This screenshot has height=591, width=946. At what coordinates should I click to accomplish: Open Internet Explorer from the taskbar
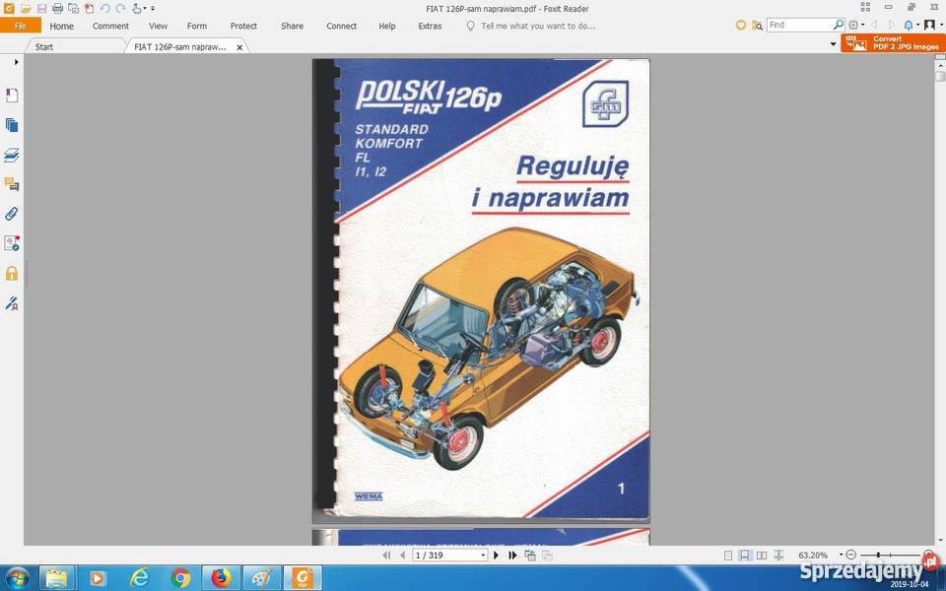[x=139, y=578]
